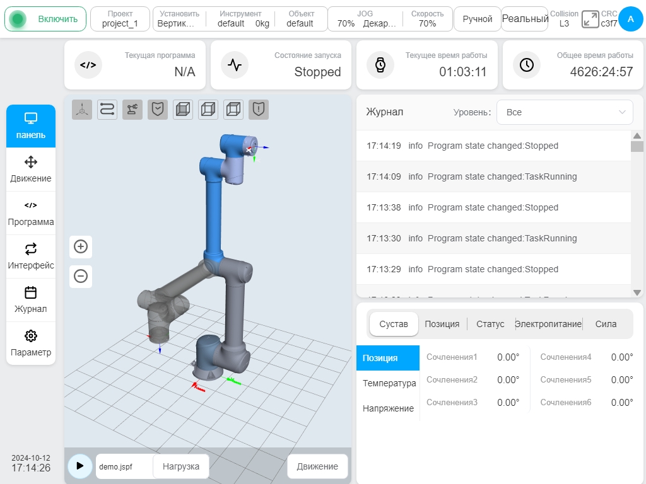This screenshot has height=484, width=646.
Task: Select the 17:14:19 Stopped log entry
Action: (493, 146)
